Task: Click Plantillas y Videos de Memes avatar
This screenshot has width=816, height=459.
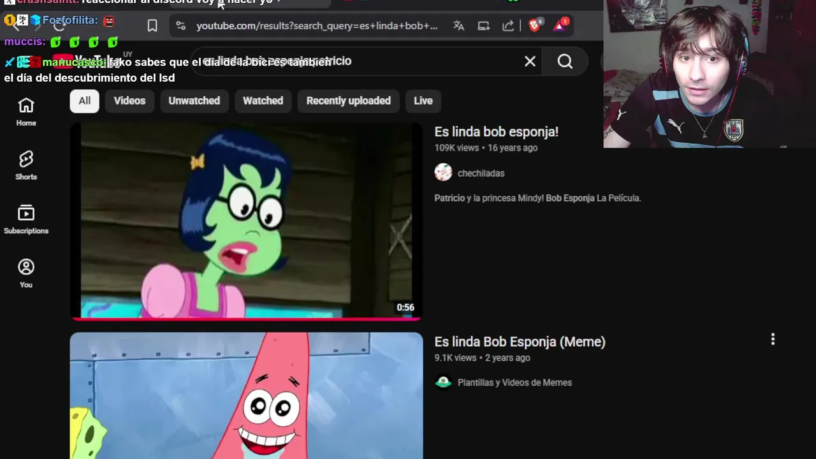Action: tap(443, 382)
